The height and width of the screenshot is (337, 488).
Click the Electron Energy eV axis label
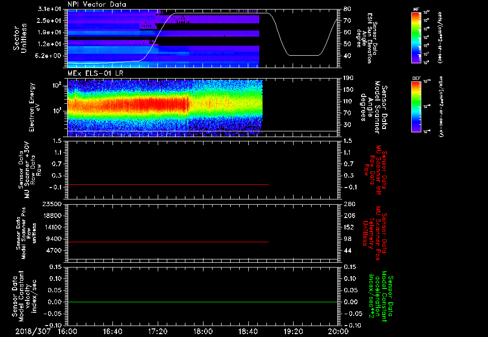point(34,107)
